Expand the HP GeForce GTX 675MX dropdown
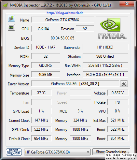This screenshot has height=160, width=137. (57, 152)
